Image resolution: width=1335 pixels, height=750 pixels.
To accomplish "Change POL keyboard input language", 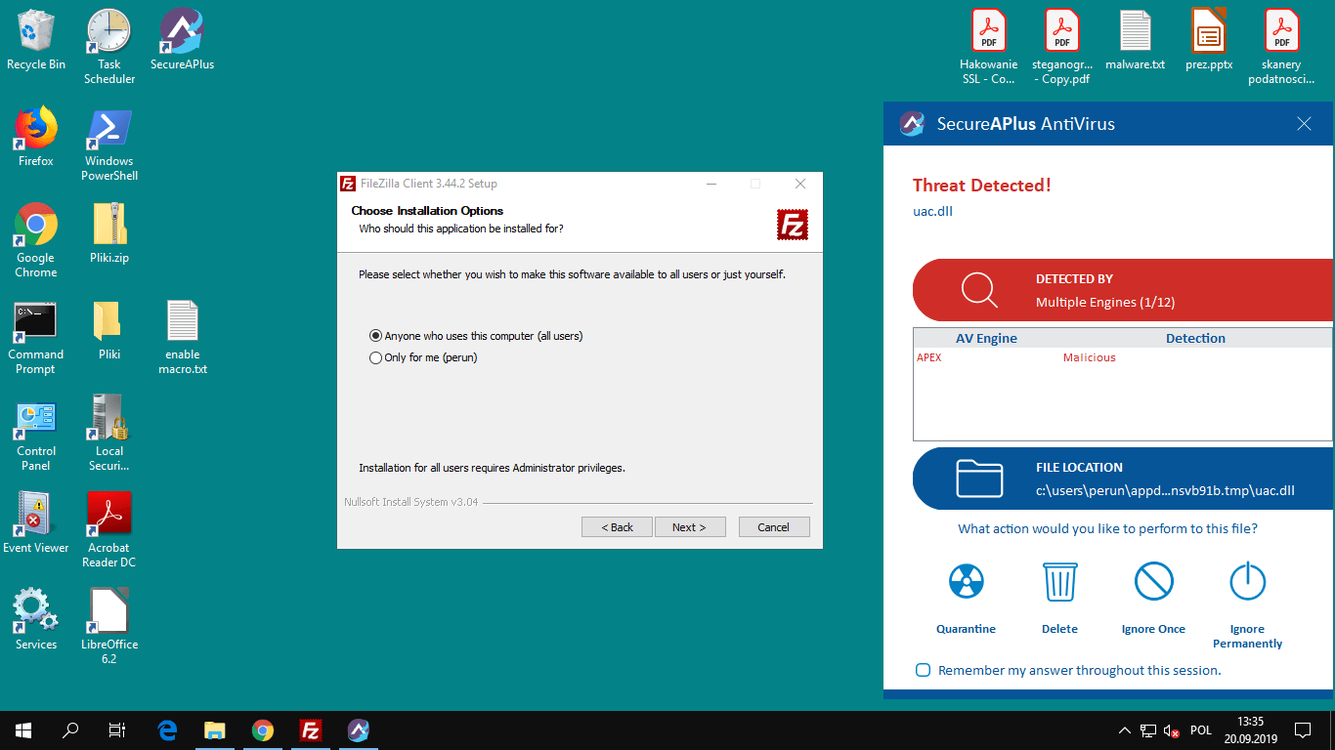I will (1201, 729).
